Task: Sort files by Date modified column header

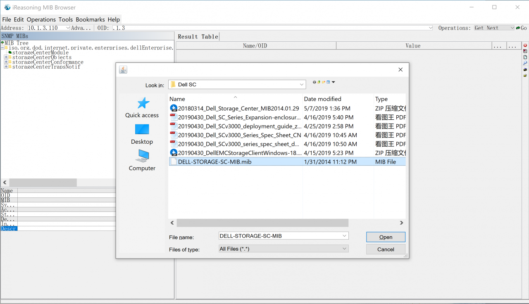Action: [x=338, y=99]
